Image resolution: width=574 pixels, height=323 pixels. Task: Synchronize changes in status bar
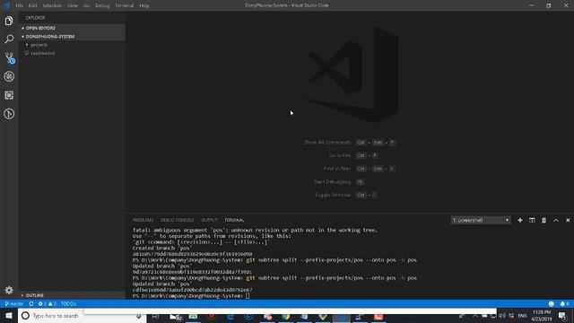[x=31, y=303]
